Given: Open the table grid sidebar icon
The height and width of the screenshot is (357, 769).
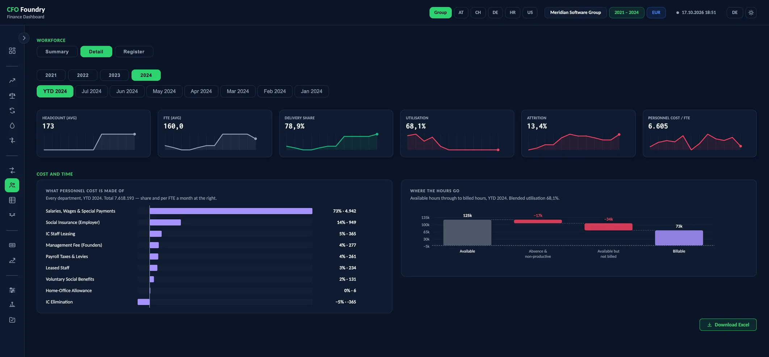Looking at the screenshot, I should click(12, 200).
